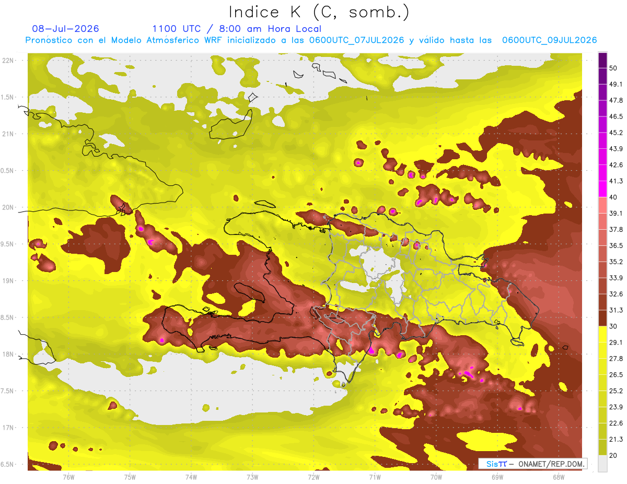
Task: Click the color bar value "41.3"
Action: (617, 181)
